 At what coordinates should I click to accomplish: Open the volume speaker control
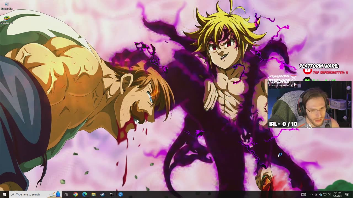329,194
